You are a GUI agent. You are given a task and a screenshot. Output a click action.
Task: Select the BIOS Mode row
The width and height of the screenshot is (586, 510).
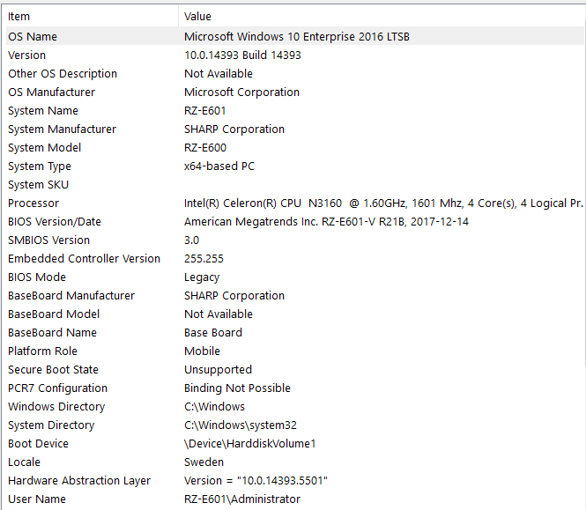tap(37, 277)
